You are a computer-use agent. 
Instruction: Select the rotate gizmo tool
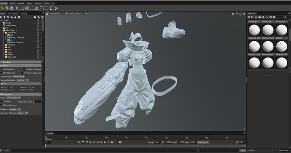(27, 8)
